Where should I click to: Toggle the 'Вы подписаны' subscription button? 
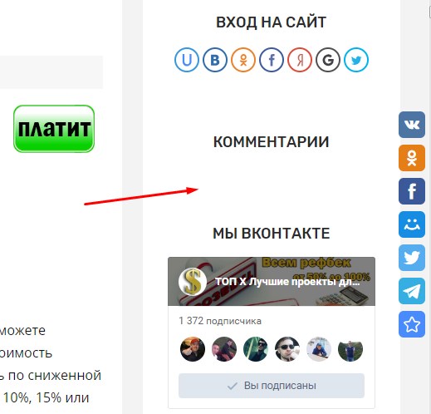[x=272, y=386]
